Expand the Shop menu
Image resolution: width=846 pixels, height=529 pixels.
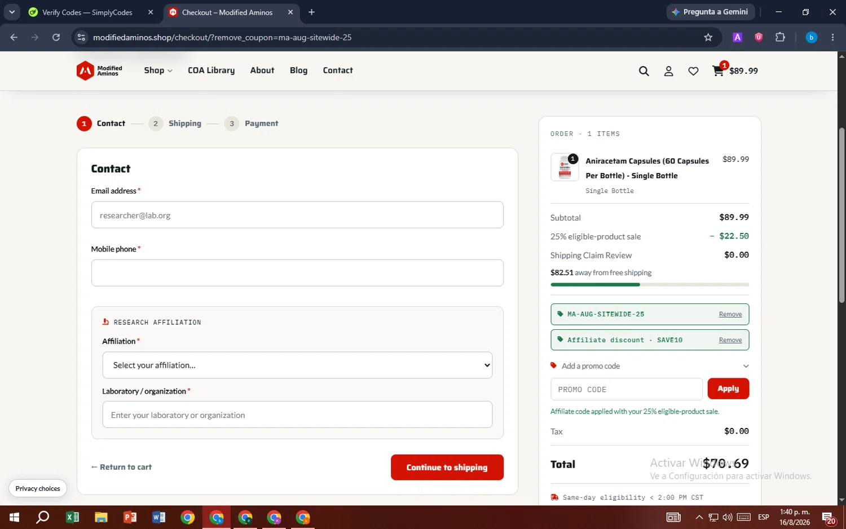click(158, 70)
